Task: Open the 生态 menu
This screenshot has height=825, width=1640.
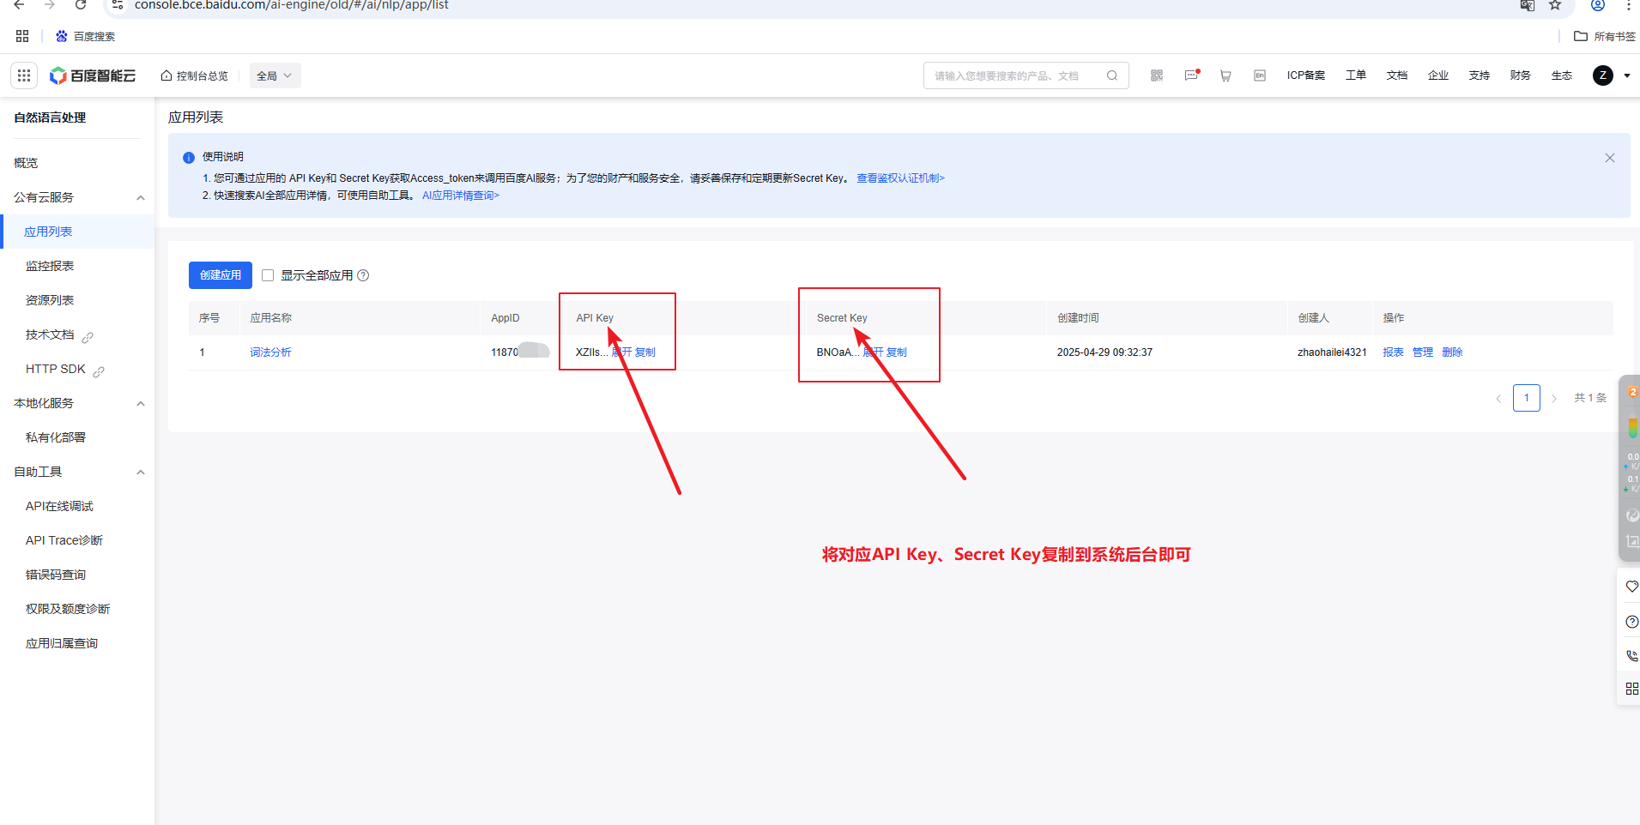Action: pyautogui.click(x=1562, y=75)
